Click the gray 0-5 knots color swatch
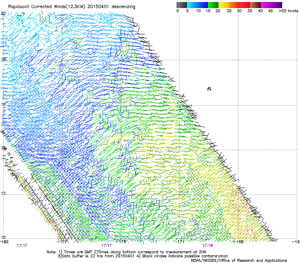This screenshot has height=263, width=300. (x=182, y=5)
